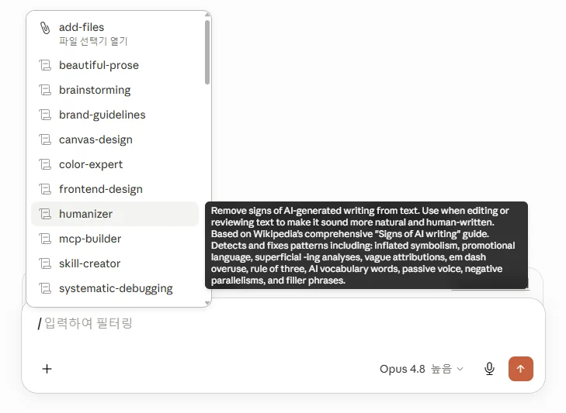Click the scroll icon next to color-expert
566x413 pixels.
45,165
